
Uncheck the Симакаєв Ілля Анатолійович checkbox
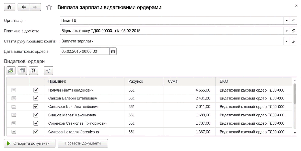[x=36, y=107]
